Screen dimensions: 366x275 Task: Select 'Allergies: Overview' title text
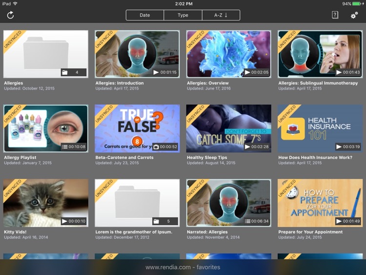click(x=208, y=83)
